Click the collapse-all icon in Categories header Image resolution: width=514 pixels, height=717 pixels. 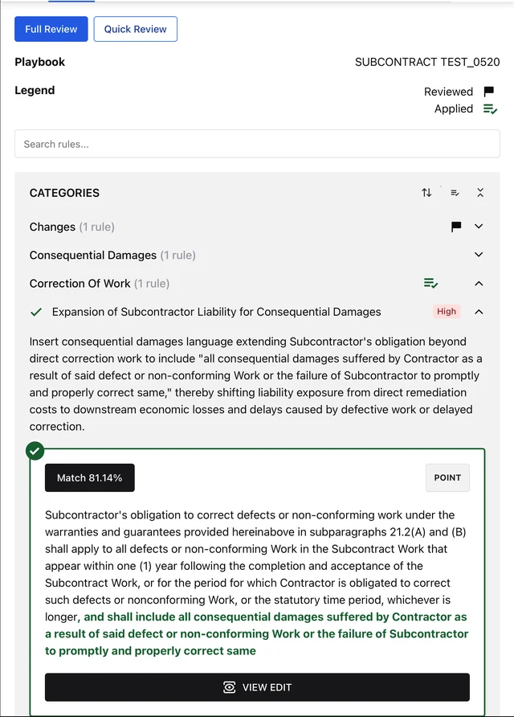click(480, 192)
